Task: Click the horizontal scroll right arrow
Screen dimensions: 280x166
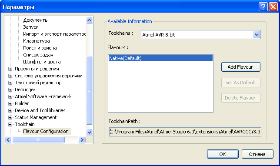Action: coord(82,140)
